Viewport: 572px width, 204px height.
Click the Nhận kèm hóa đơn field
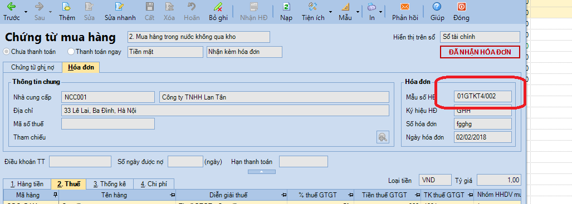245,52
